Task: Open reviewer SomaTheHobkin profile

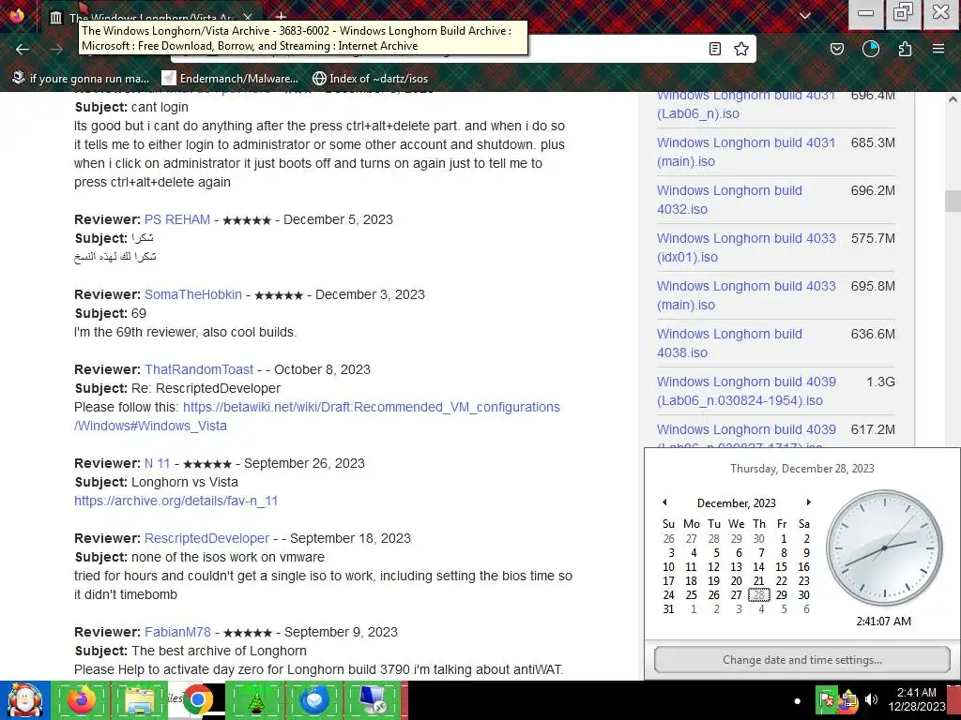Action: click(193, 294)
